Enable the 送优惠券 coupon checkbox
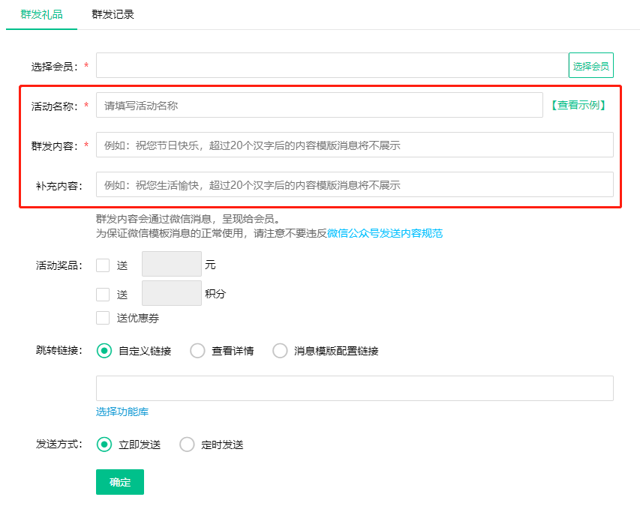The image size is (640, 512). (x=103, y=317)
